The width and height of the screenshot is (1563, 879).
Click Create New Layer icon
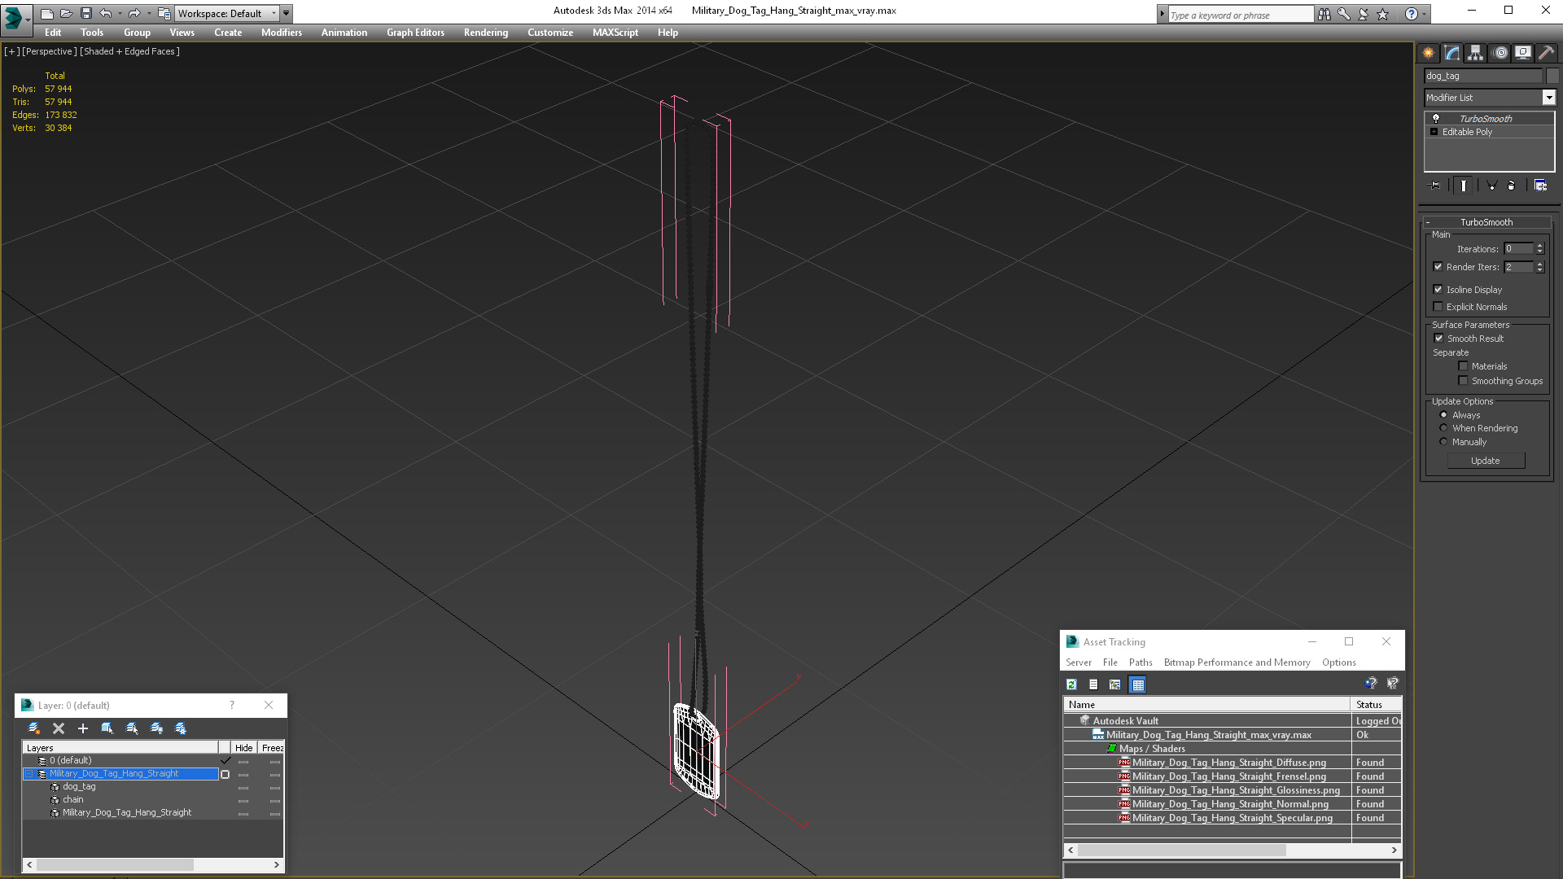[x=33, y=728]
